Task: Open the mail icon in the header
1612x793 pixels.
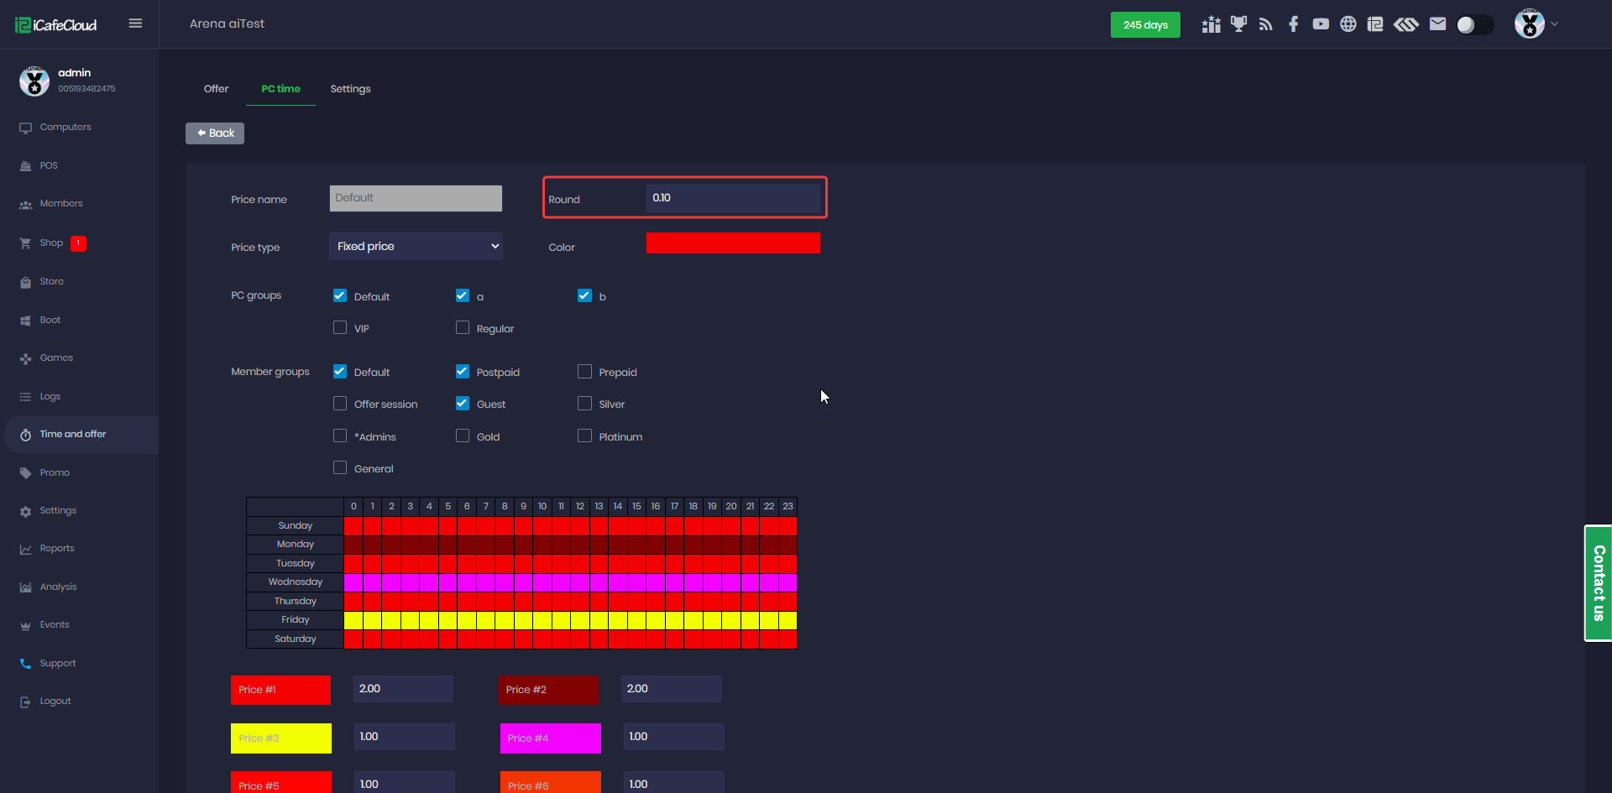Action: click(1437, 23)
